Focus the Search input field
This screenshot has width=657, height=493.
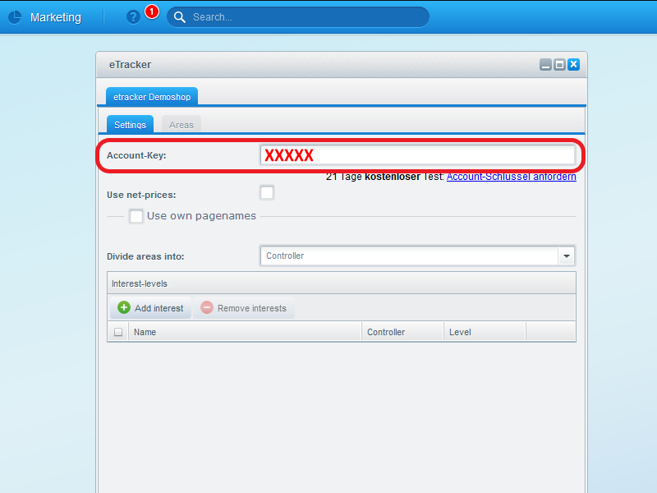coord(298,17)
